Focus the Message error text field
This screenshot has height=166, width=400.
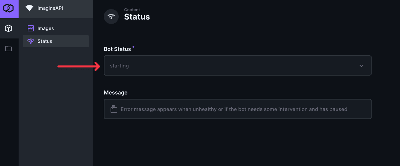point(237,109)
